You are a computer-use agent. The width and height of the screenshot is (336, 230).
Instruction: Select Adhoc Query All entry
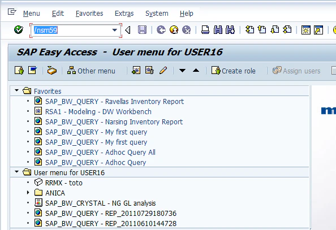[x=100, y=152]
